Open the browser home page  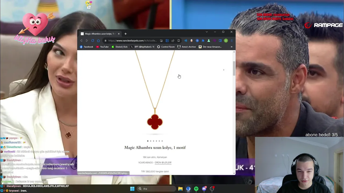pyautogui.click(x=98, y=40)
